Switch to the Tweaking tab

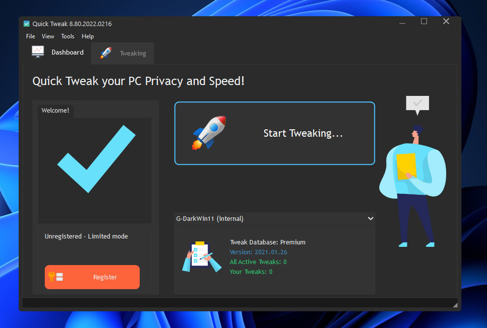122,54
